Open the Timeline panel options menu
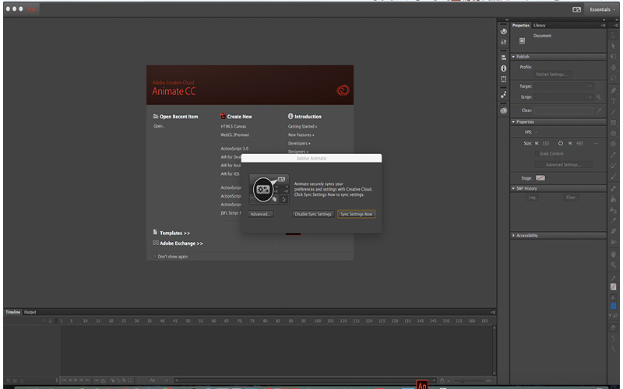The height and width of the screenshot is (389, 623). [493, 313]
